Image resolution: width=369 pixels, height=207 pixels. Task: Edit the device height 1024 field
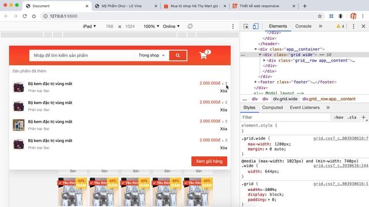point(130,26)
